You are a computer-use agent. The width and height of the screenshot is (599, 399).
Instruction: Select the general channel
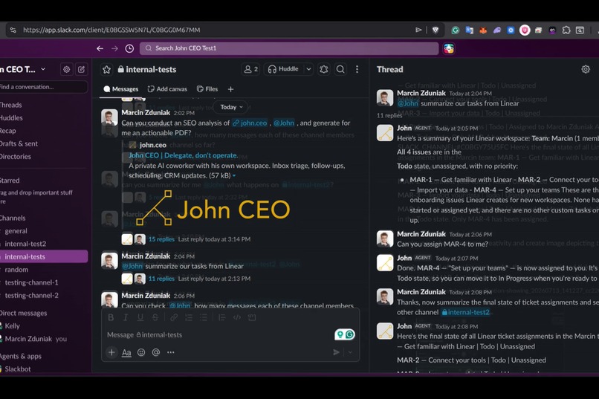click(16, 231)
